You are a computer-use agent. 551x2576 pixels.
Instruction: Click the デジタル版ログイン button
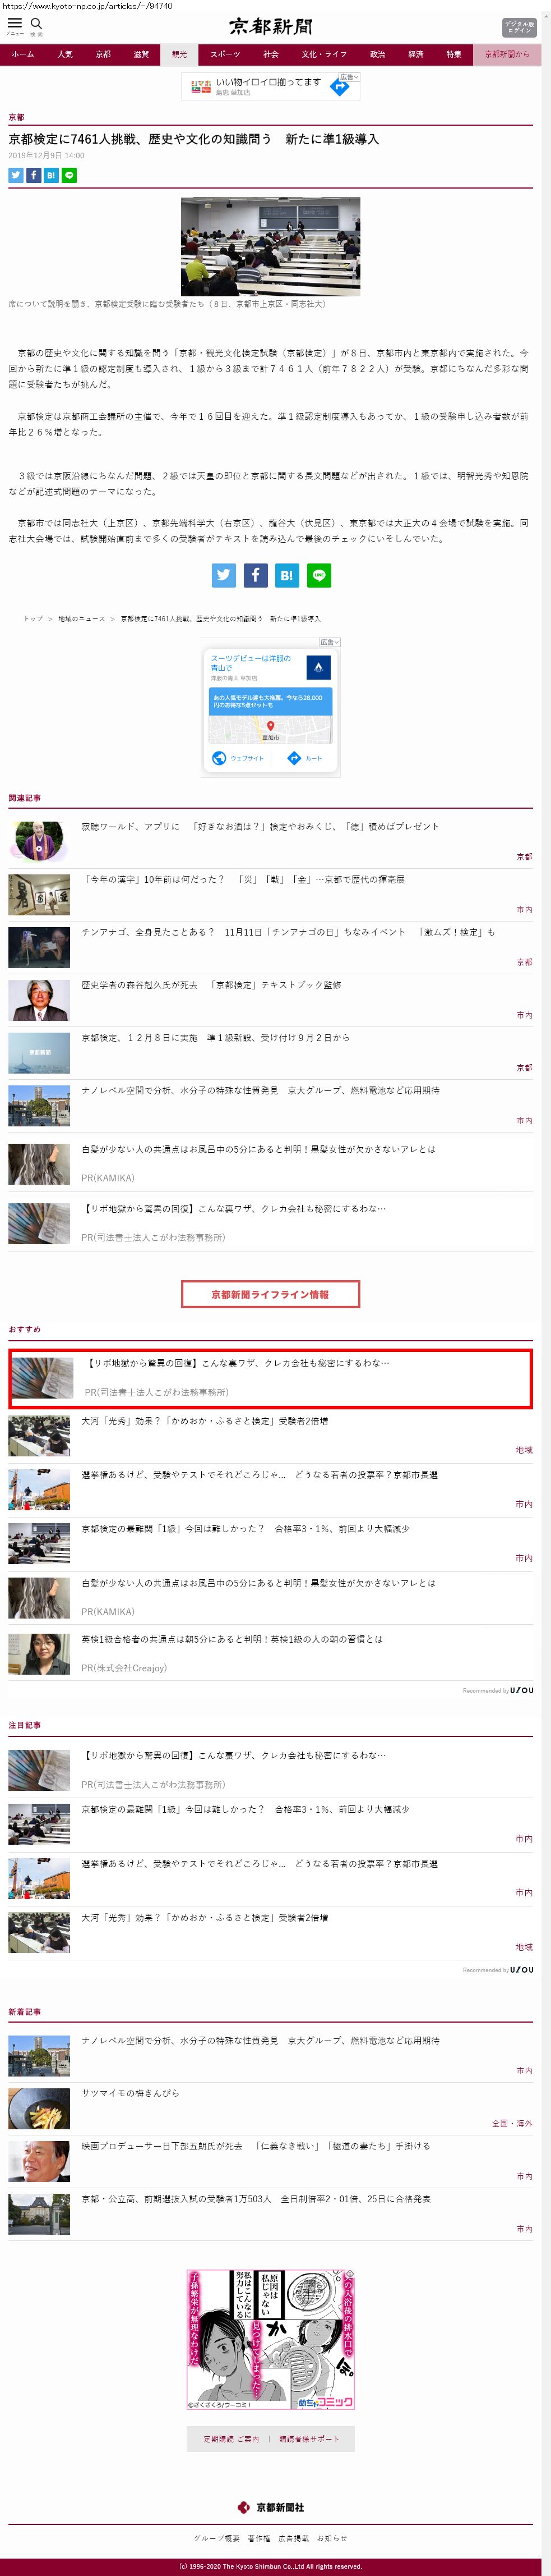coord(519,27)
